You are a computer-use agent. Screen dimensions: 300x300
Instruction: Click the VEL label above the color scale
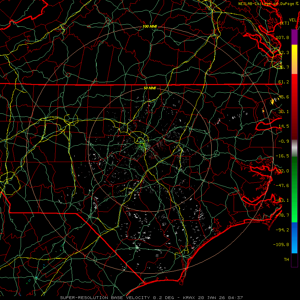pyautogui.click(x=293, y=20)
